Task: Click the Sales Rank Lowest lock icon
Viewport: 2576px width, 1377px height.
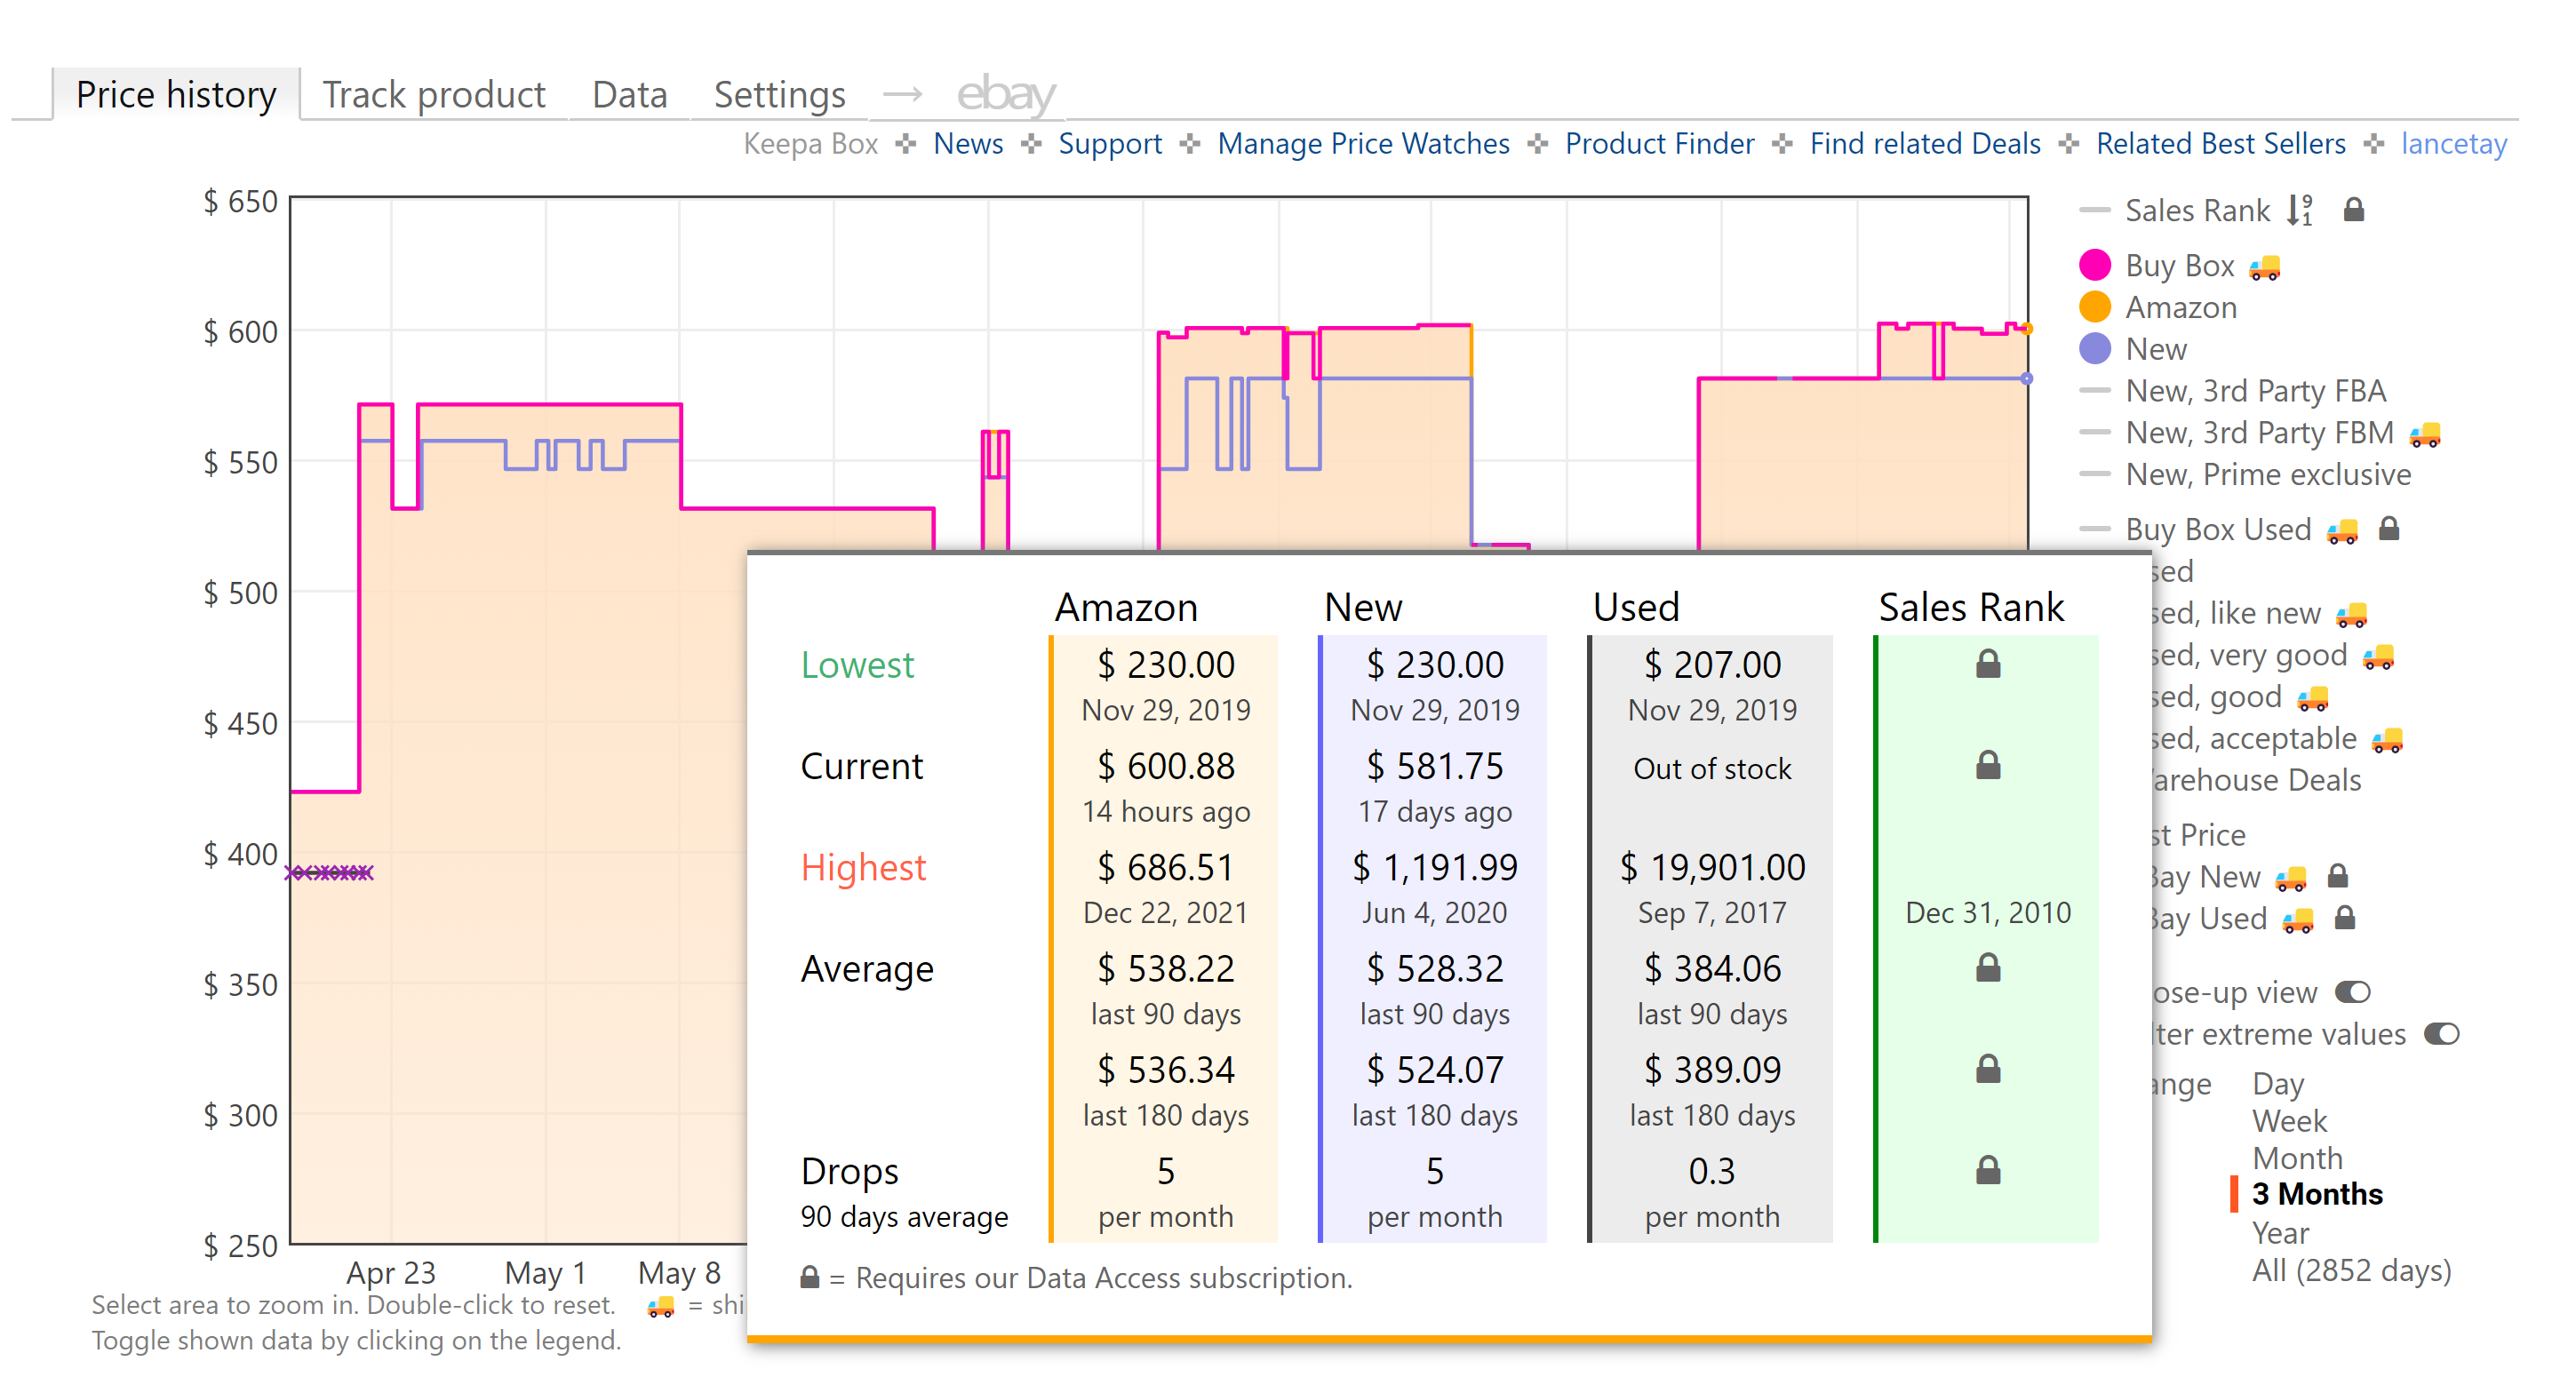Action: (x=1987, y=664)
